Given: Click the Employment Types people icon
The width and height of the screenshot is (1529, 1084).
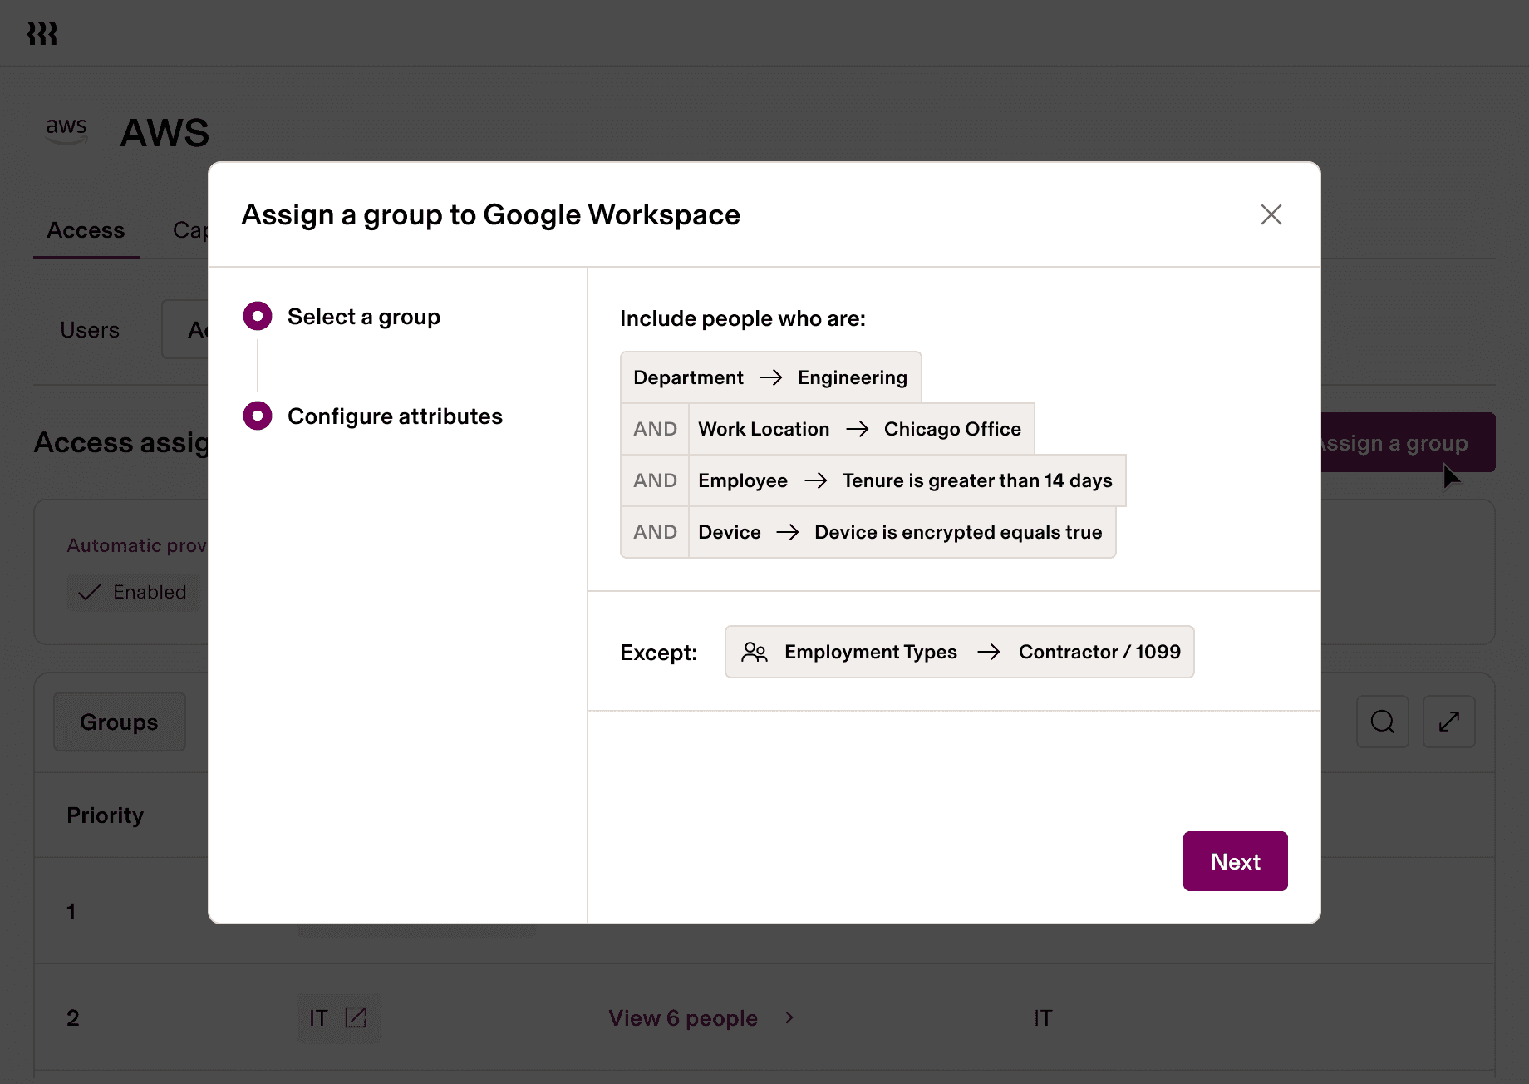Looking at the screenshot, I should (x=755, y=652).
